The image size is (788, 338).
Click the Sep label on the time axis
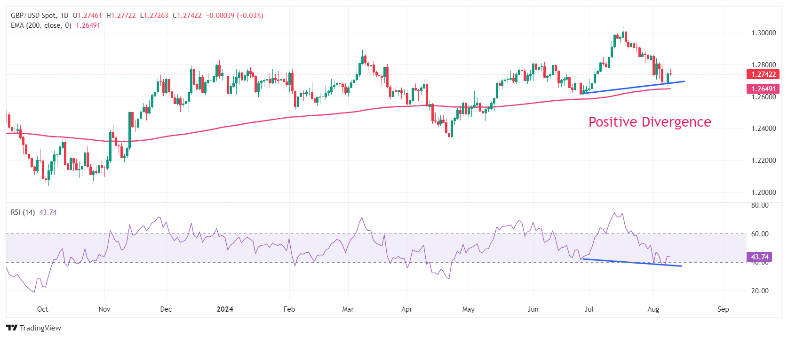pyautogui.click(x=723, y=309)
